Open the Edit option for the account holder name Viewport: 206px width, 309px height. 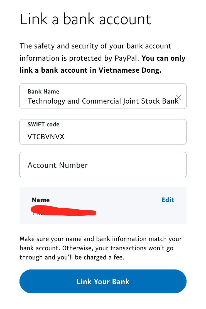(168, 200)
